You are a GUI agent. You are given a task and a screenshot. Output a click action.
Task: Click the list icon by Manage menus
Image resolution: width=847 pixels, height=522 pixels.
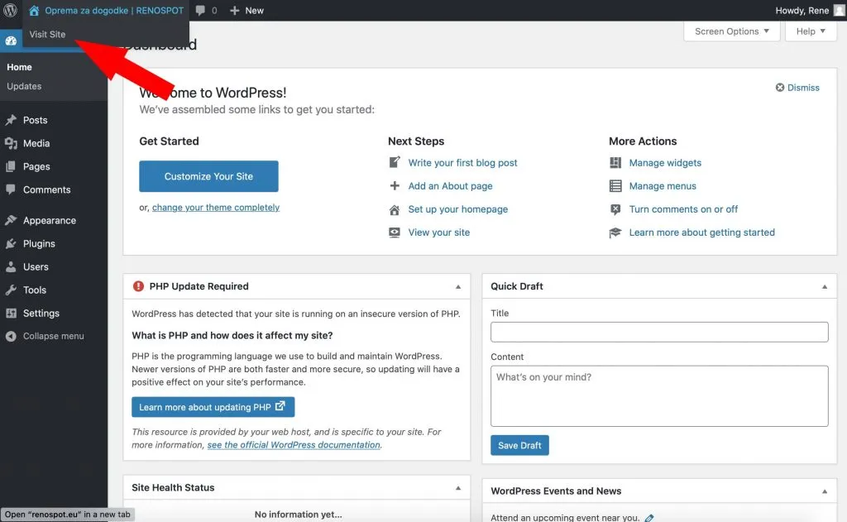[615, 186]
